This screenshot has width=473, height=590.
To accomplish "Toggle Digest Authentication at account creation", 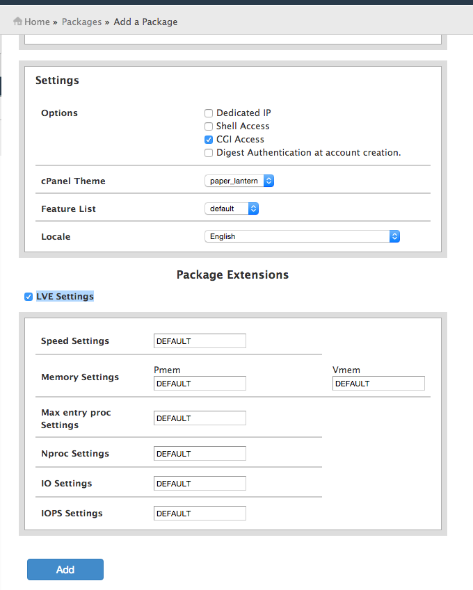I will [209, 153].
